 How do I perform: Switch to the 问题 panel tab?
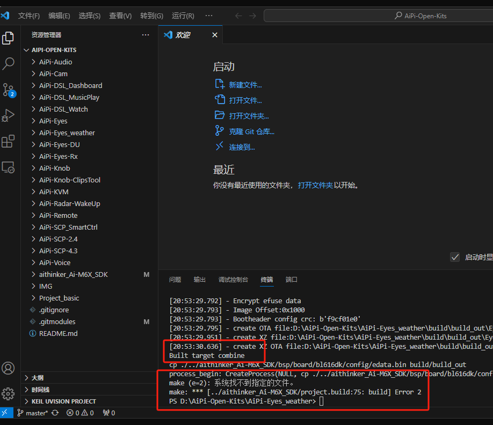[175, 280]
